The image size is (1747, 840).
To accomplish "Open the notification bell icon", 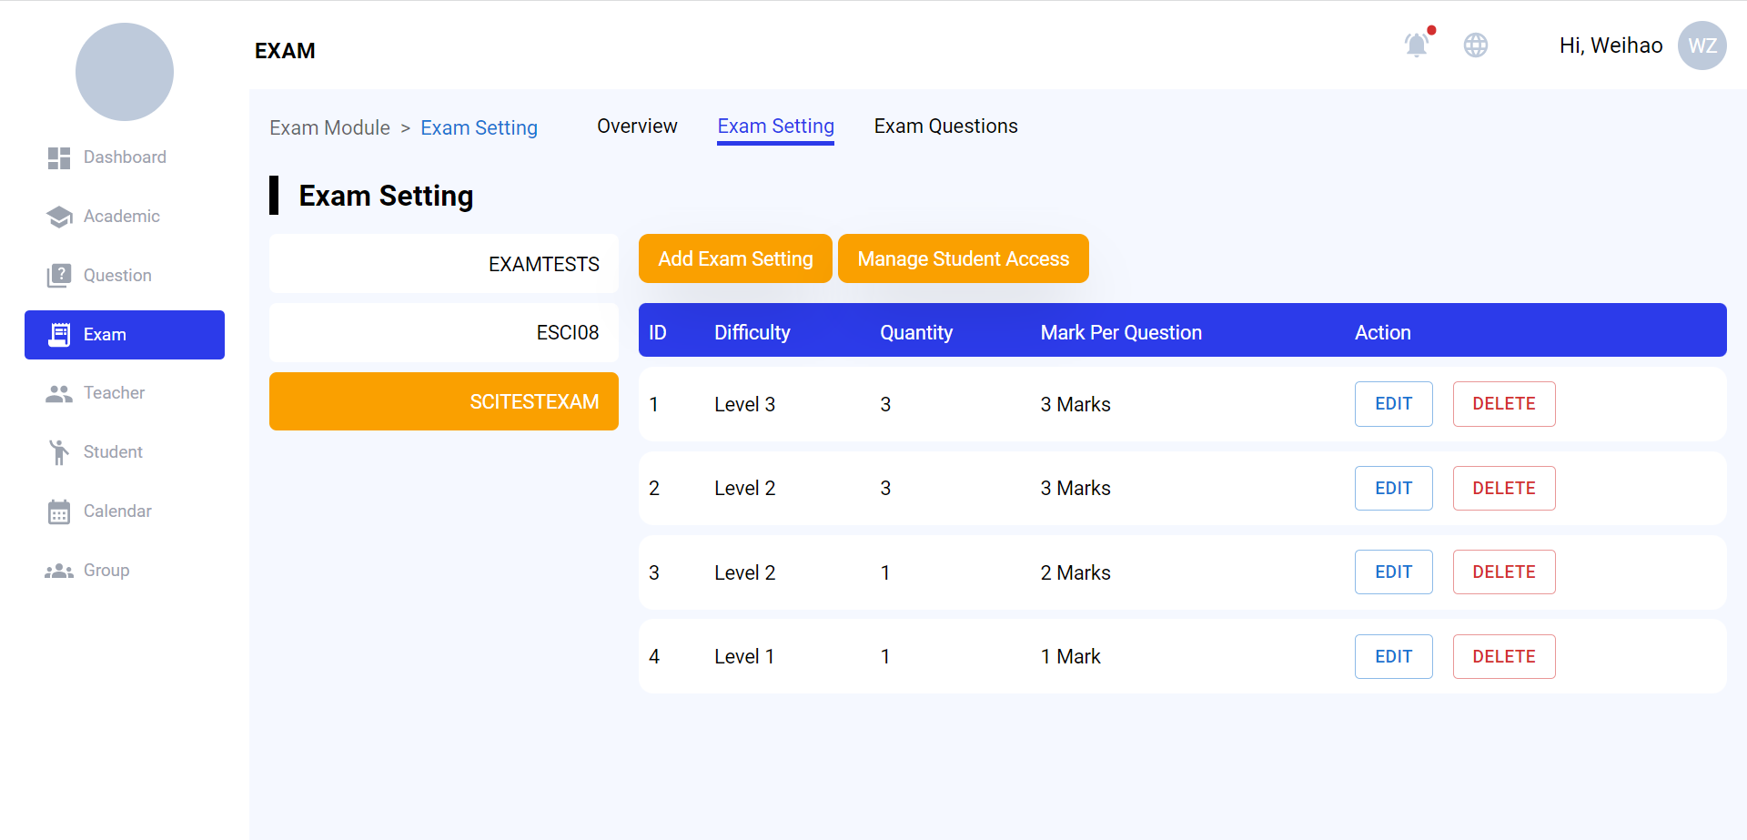I will tap(1416, 45).
